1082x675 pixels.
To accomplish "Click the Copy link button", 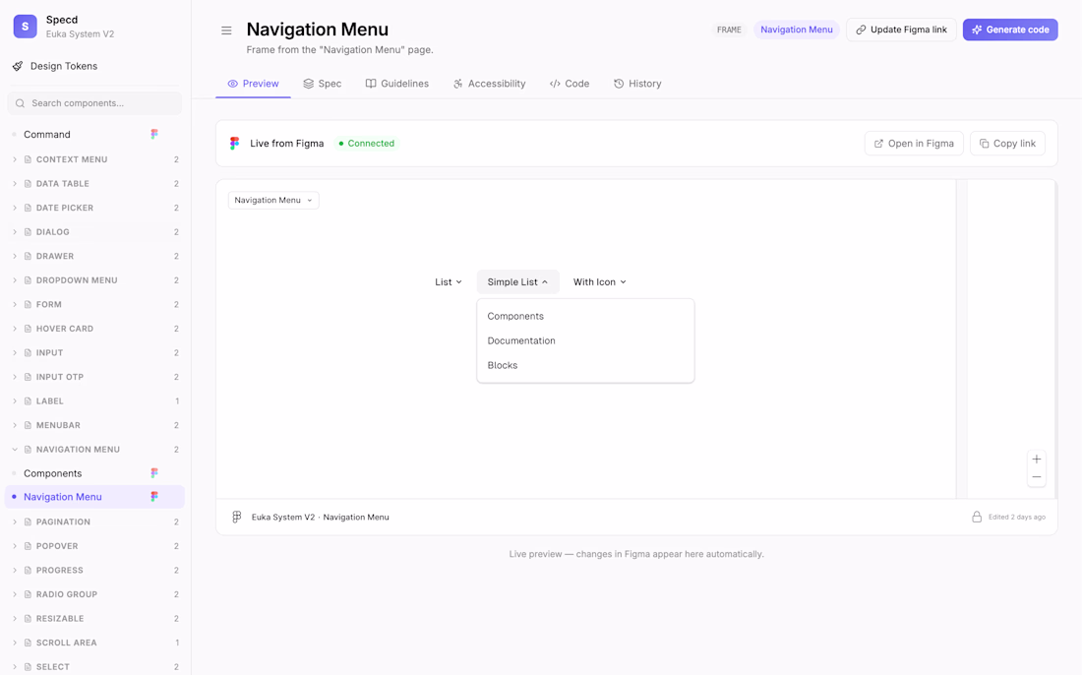I will pos(1007,144).
